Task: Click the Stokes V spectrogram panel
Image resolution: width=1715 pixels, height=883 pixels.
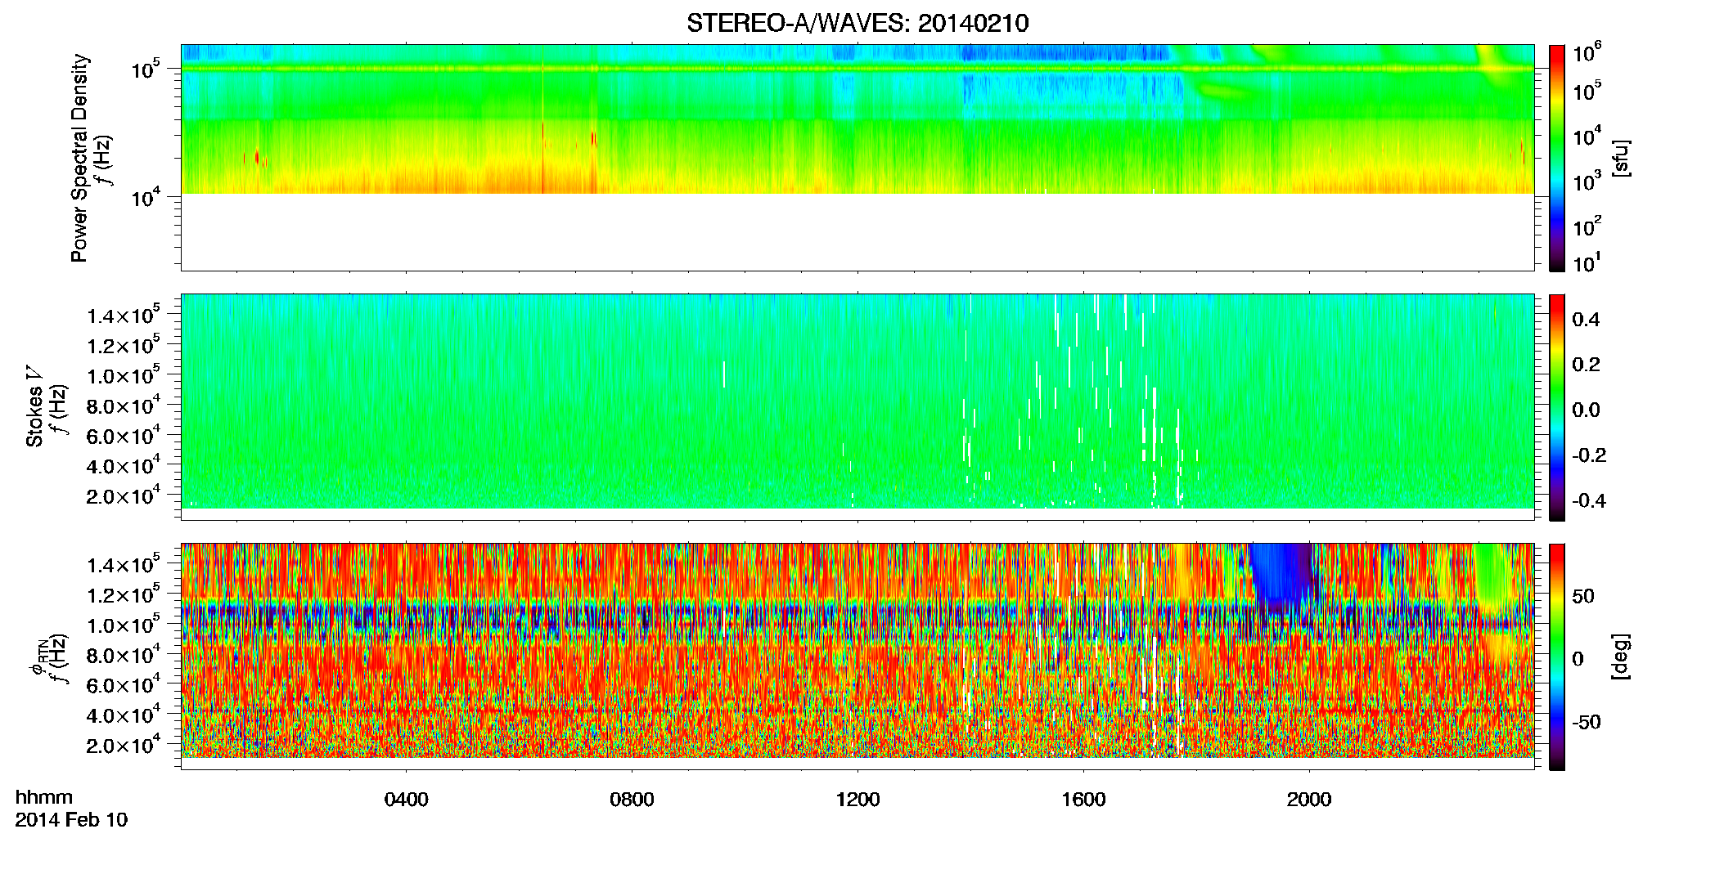Action: [x=857, y=407]
